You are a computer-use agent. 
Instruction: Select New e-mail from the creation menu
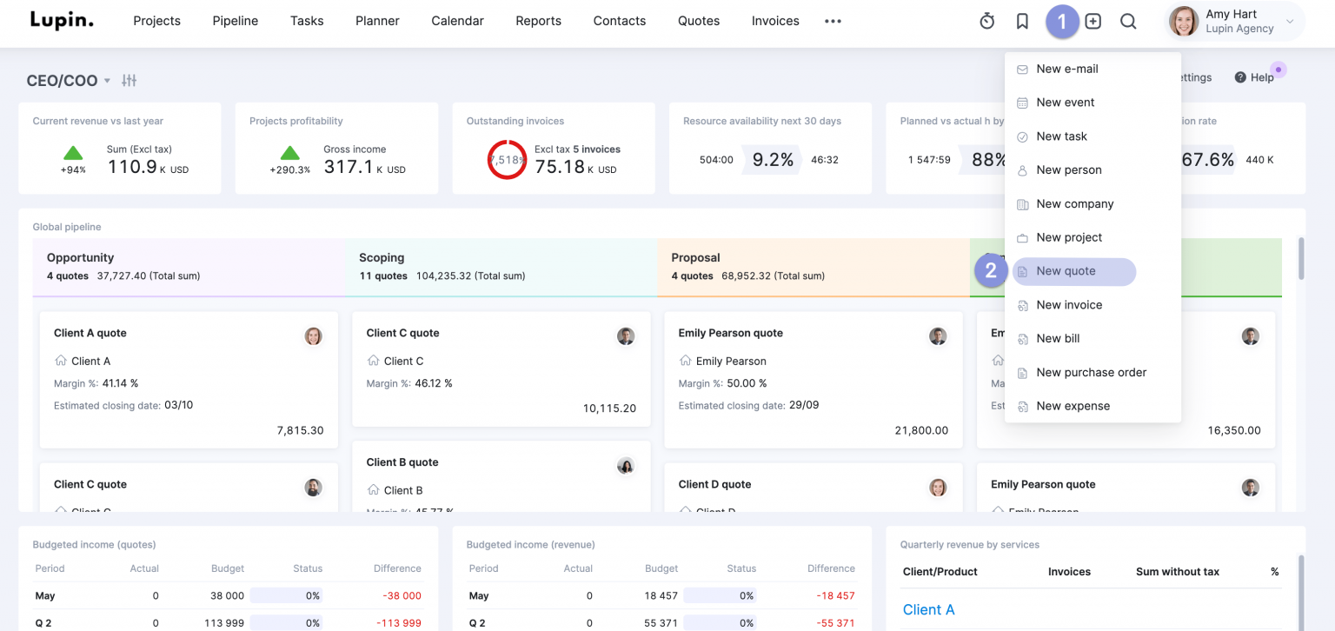point(1067,68)
